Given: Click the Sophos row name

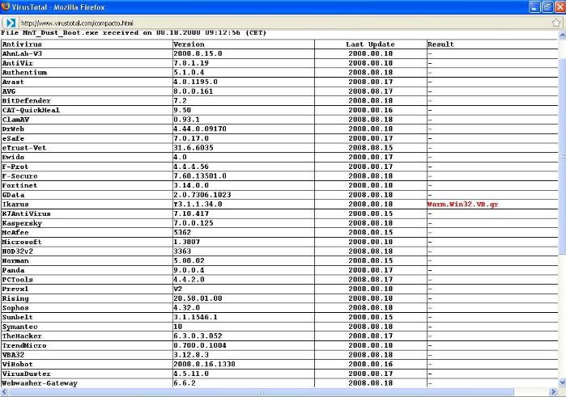Looking at the screenshot, I should click(x=15, y=307).
